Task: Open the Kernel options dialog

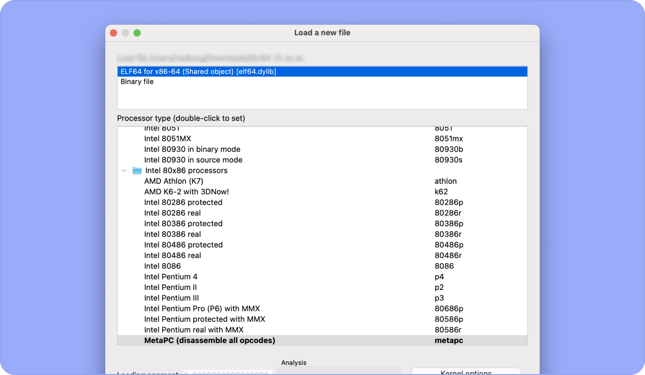Action: (466, 373)
